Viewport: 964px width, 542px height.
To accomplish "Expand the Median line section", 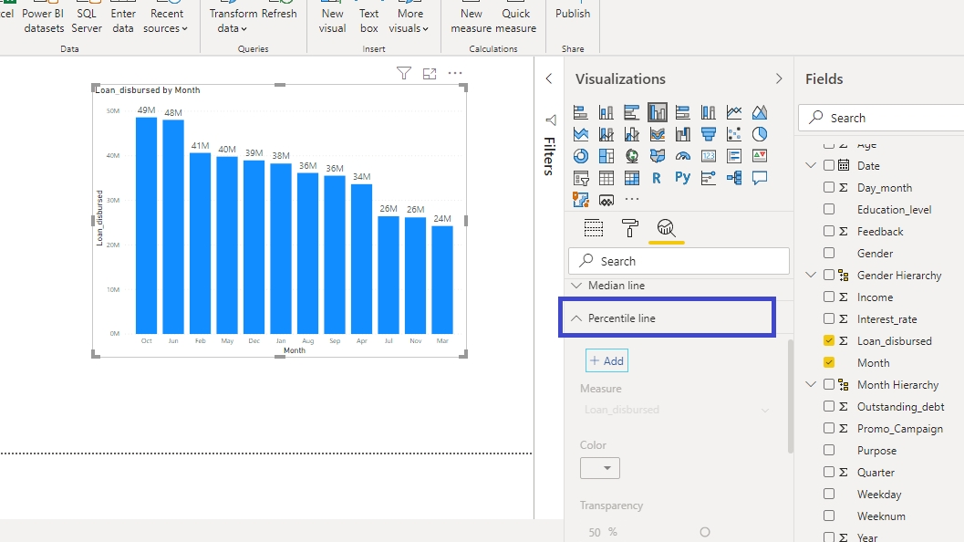I will [576, 286].
